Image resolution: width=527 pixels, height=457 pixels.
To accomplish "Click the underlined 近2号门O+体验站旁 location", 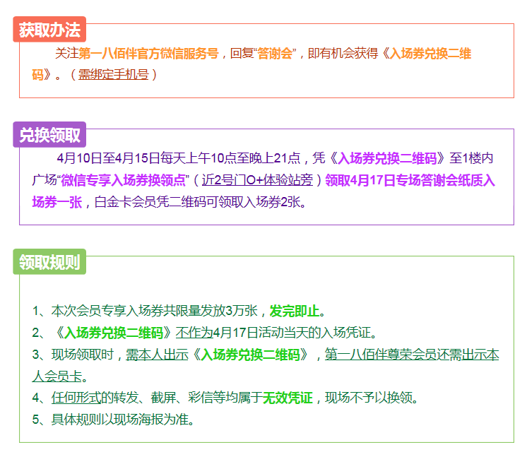I will [257, 180].
